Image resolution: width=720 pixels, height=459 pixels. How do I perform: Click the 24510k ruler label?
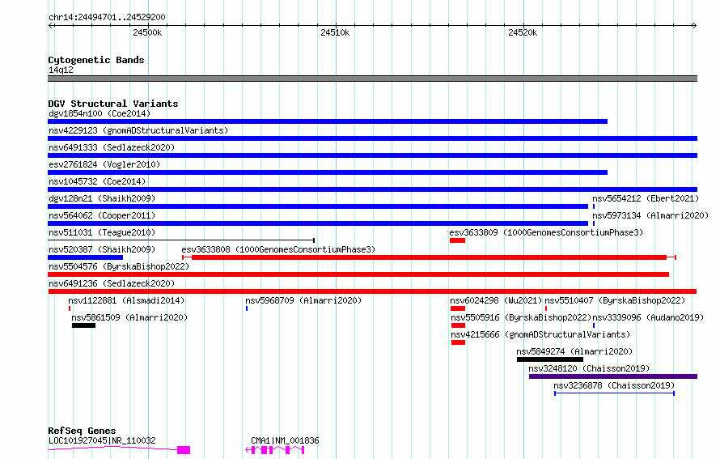click(x=335, y=32)
